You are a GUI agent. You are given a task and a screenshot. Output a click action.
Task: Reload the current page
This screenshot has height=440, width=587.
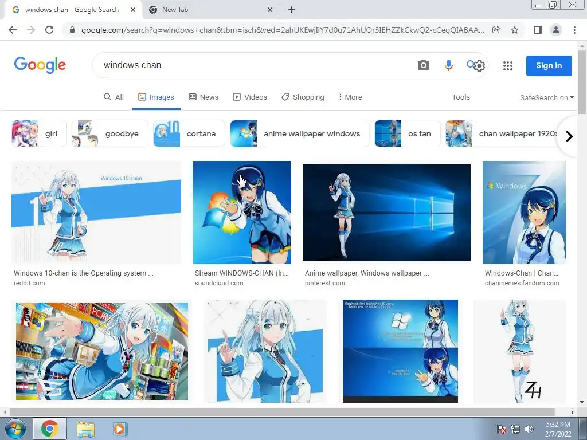[x=49, y=30]
